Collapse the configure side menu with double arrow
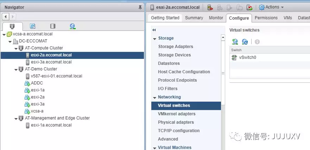The image size is (310, 150). (154, 30)
